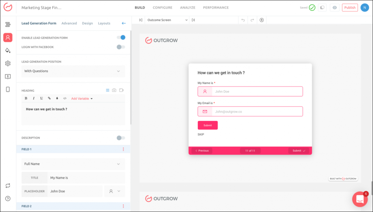373x212 pixels.
Task: Click the Publish button
Action: (x=350, y=7)
